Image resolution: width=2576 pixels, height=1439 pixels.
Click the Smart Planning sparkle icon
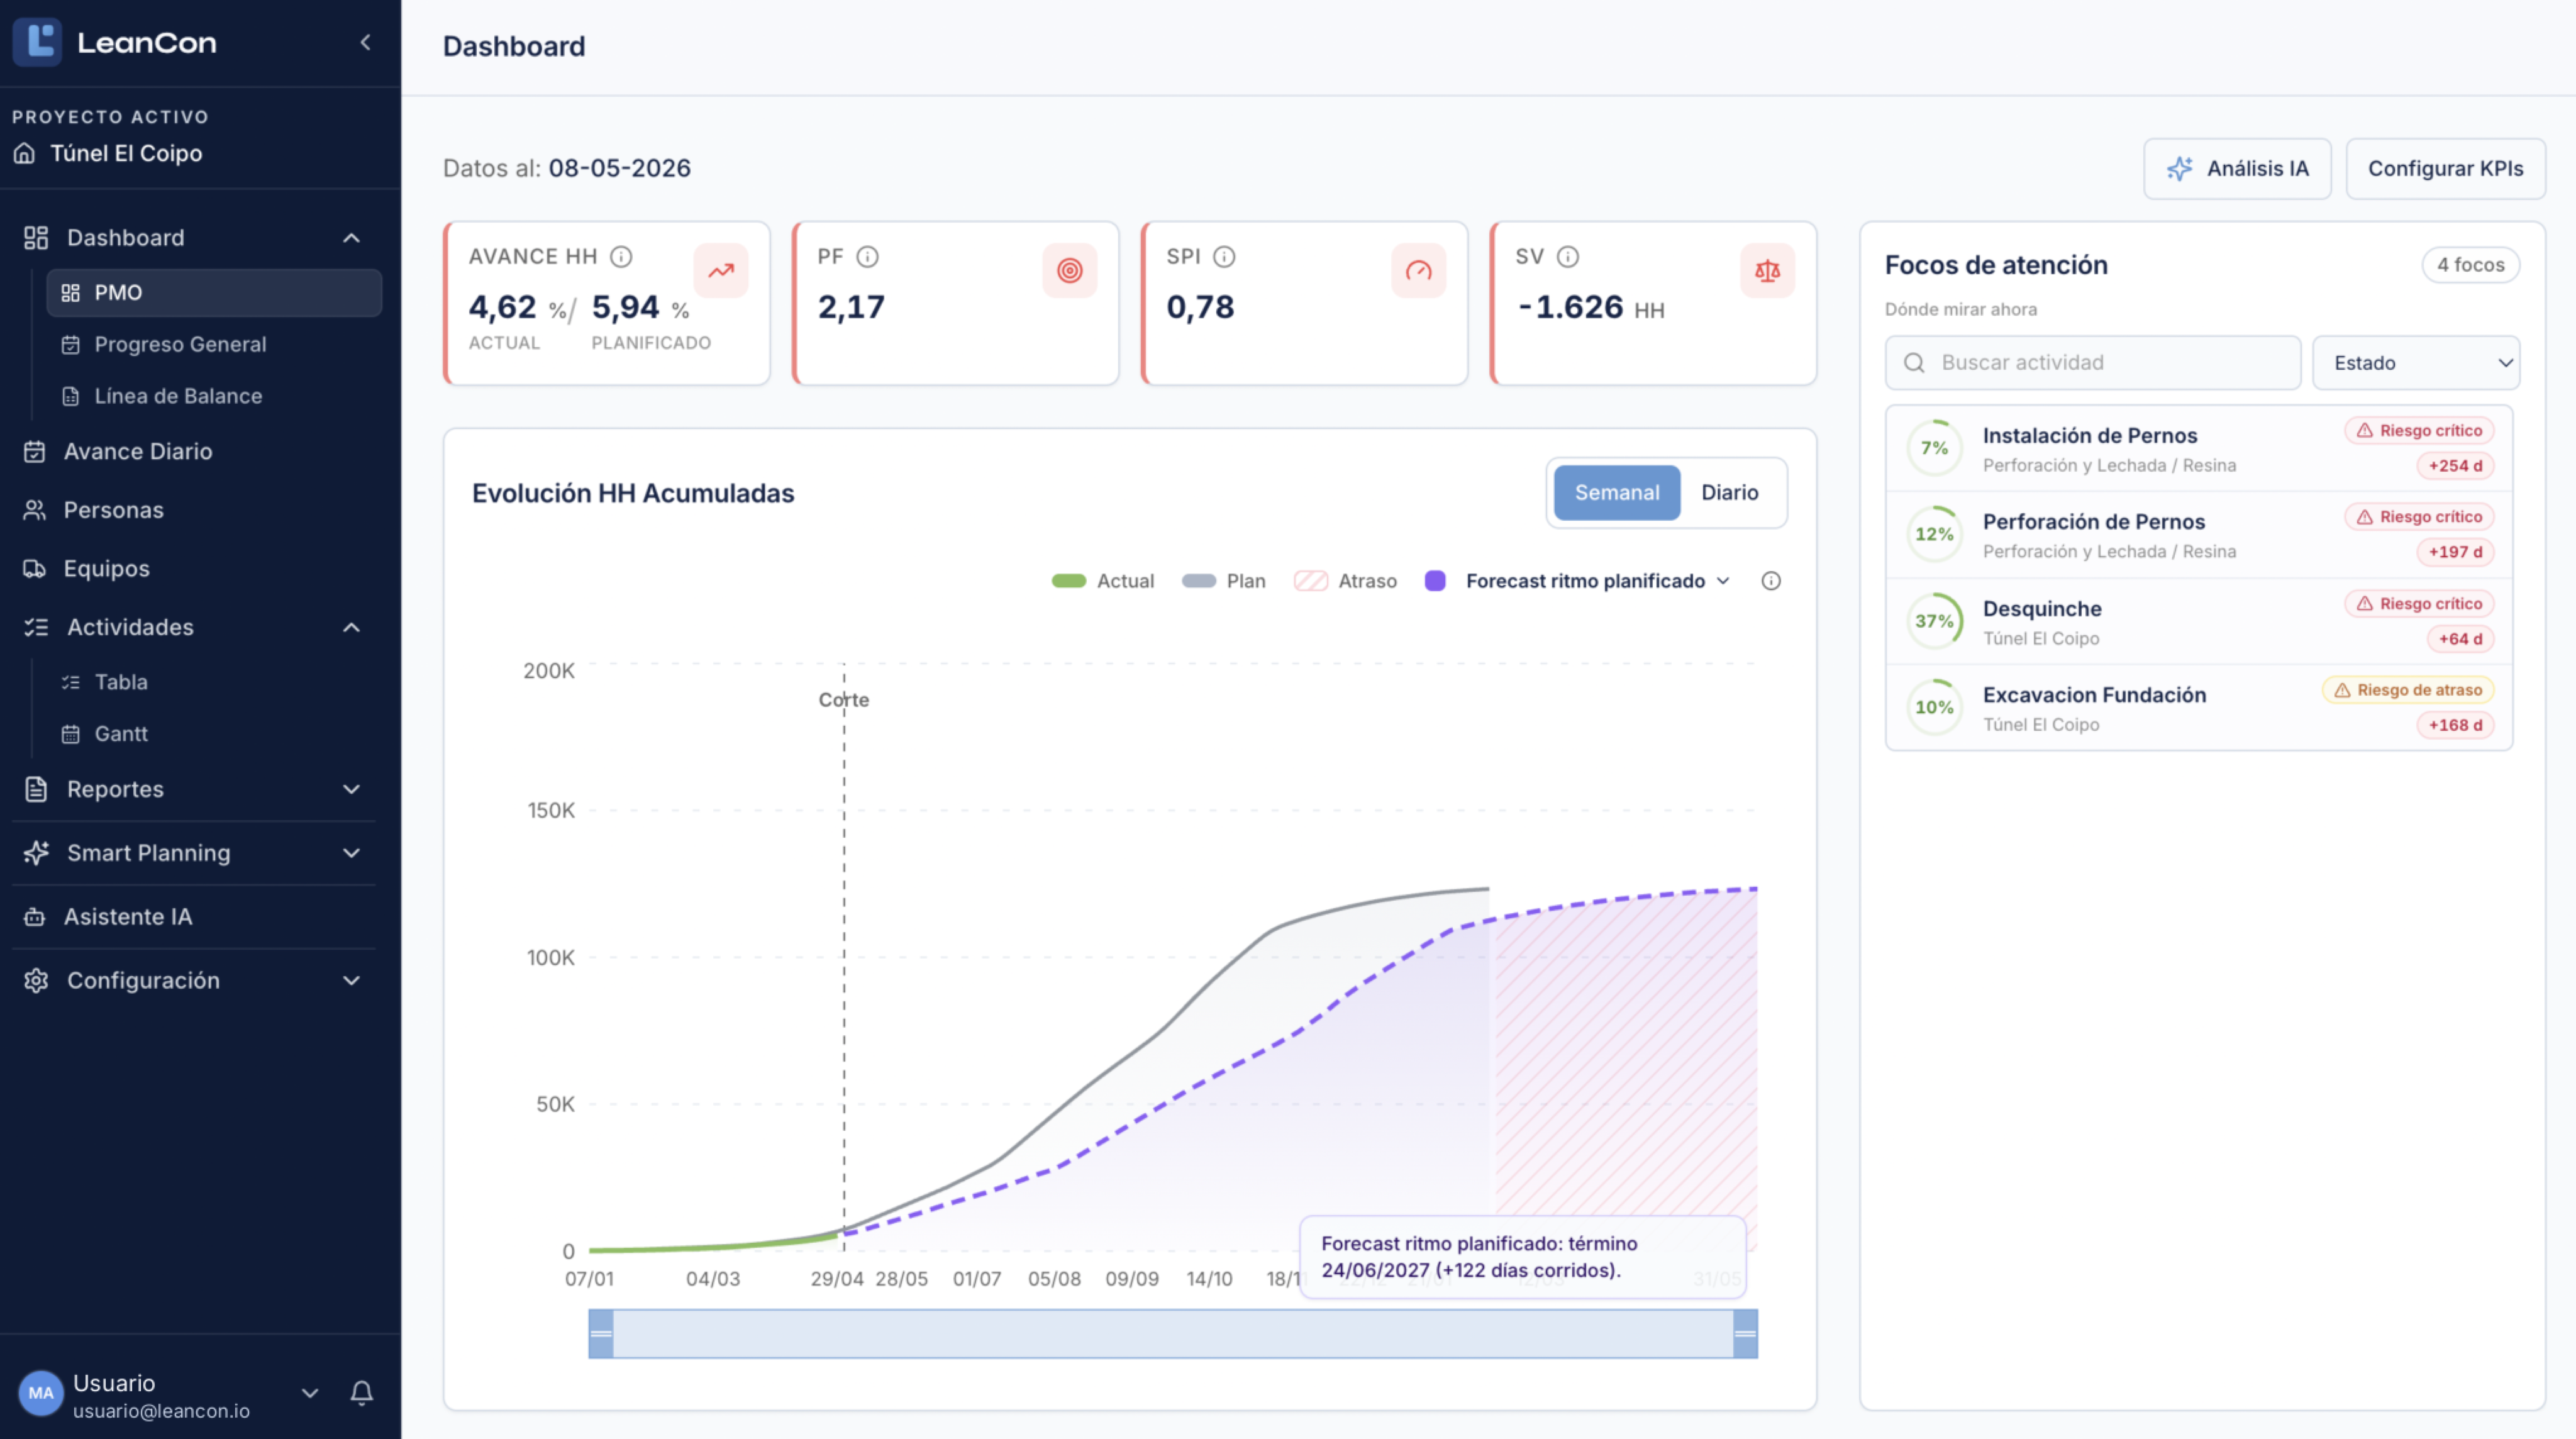click(x=36, y=853)
